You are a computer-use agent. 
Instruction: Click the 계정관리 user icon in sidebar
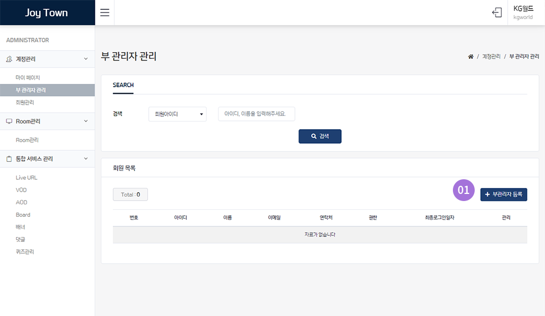(9, 59)
